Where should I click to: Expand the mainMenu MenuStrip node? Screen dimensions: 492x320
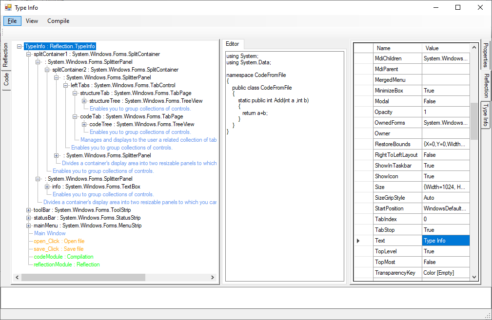[x=29, y=226]
